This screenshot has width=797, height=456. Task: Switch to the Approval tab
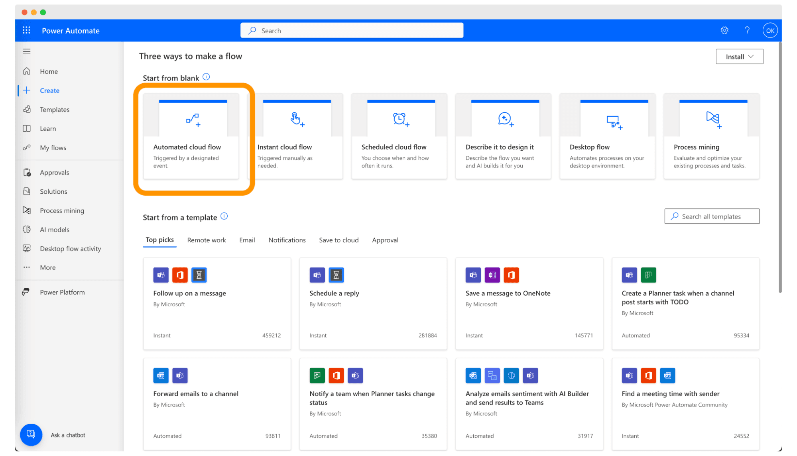(x=385, y=240)
